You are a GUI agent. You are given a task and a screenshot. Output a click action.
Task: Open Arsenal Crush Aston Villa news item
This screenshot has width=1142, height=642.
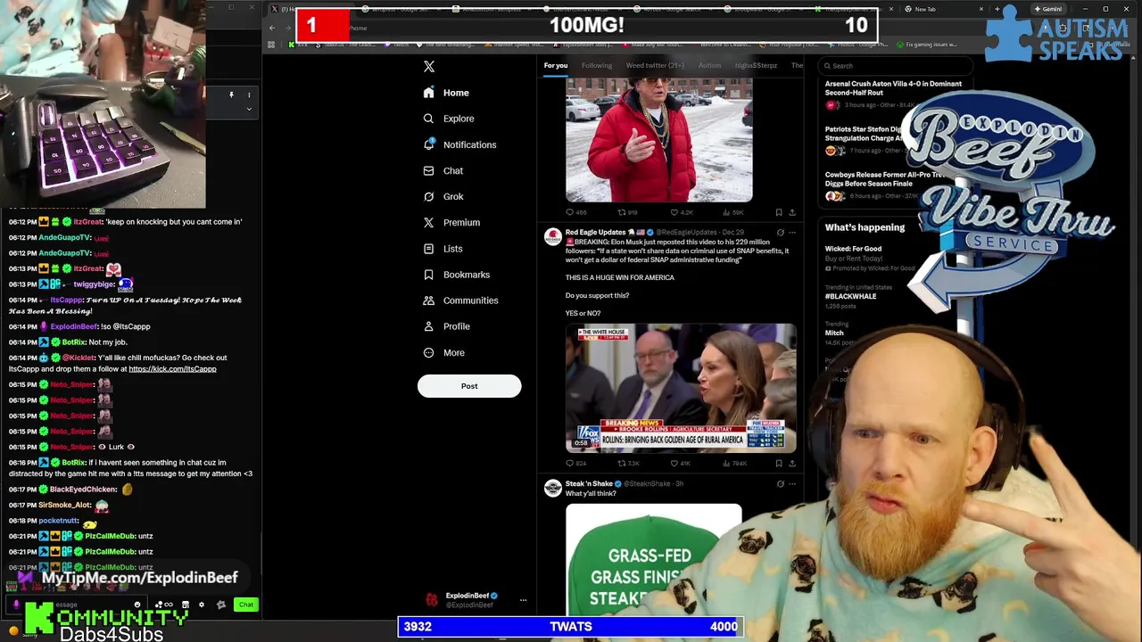pyautogui.click(x=893, y=88)
